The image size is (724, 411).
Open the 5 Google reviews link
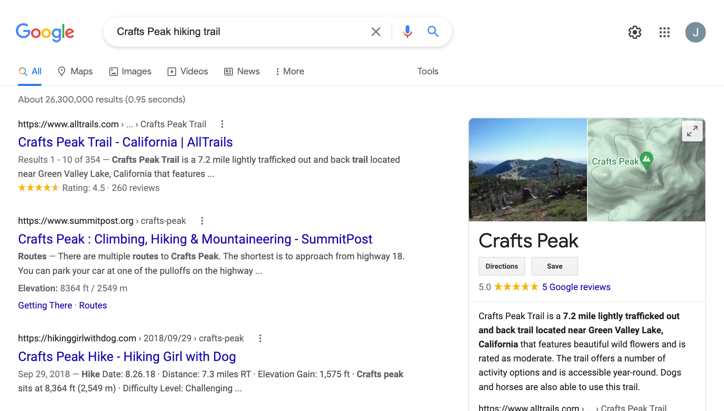pos(576,287)
